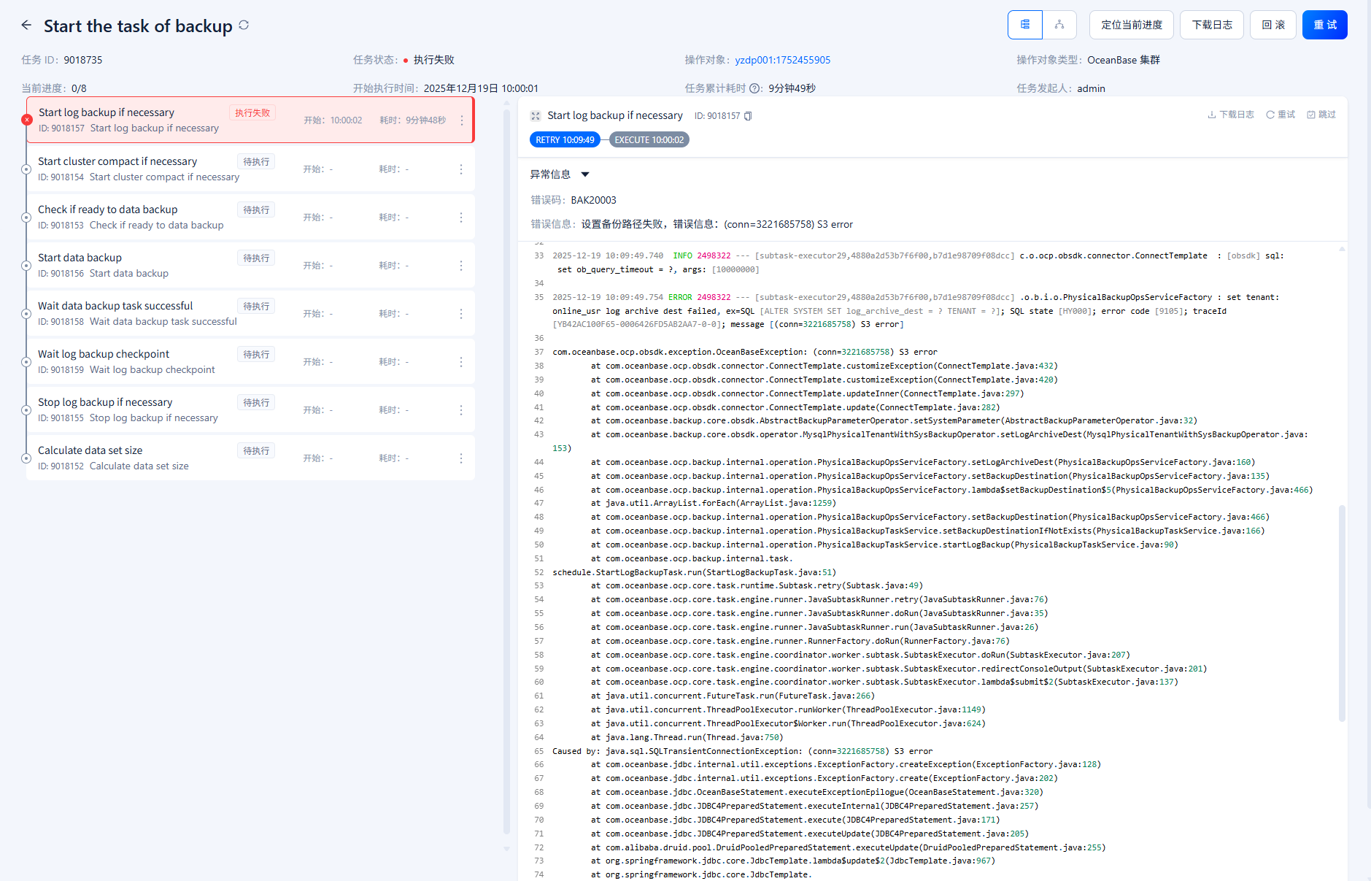
Task: Switch to list view of subtasks
Action: point(1025,25)
